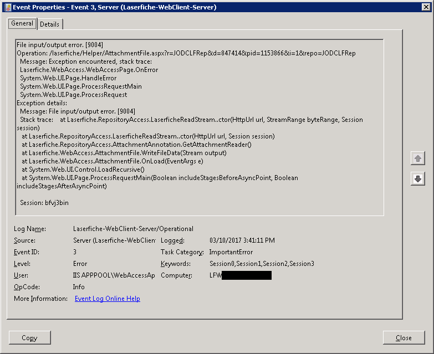The height and width of the screenshot is (354, 434).
Task: Click the OnLoad(EventArgs e) line
Action: [x=113, y=161]
